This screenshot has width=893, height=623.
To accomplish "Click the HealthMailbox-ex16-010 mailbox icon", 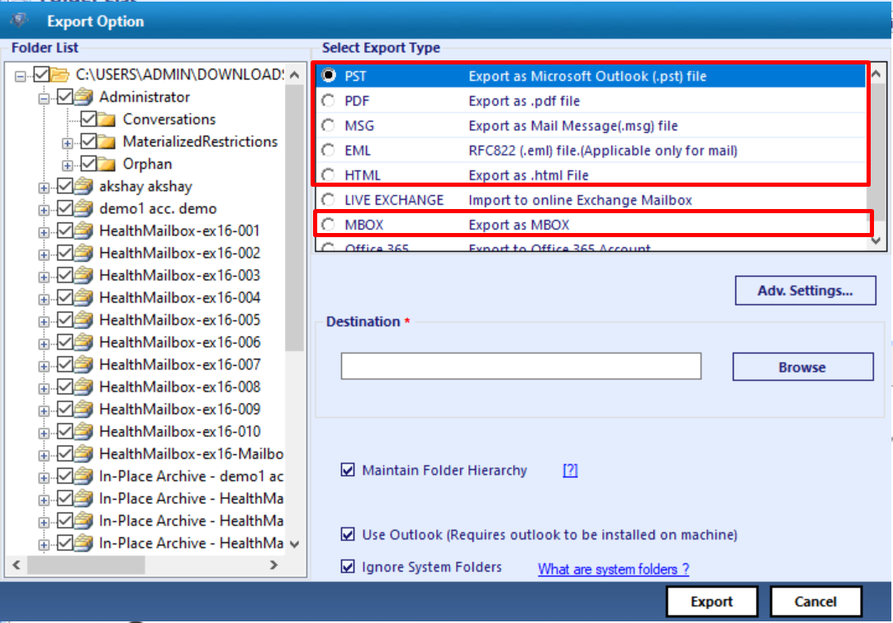I will pyautogui.click(x=83, y=431).
